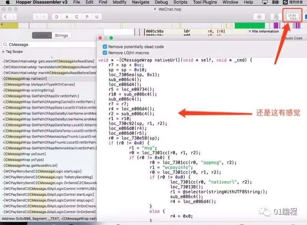Click the "wcpayinfo" string in pseudo code
Screen dimensions: 307x225
pos(177,168)
